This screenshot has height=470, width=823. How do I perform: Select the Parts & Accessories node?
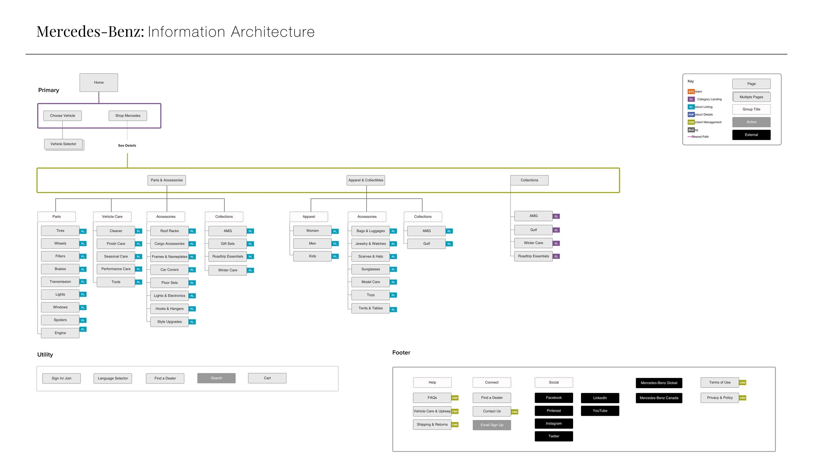click(x=167, y=180)
